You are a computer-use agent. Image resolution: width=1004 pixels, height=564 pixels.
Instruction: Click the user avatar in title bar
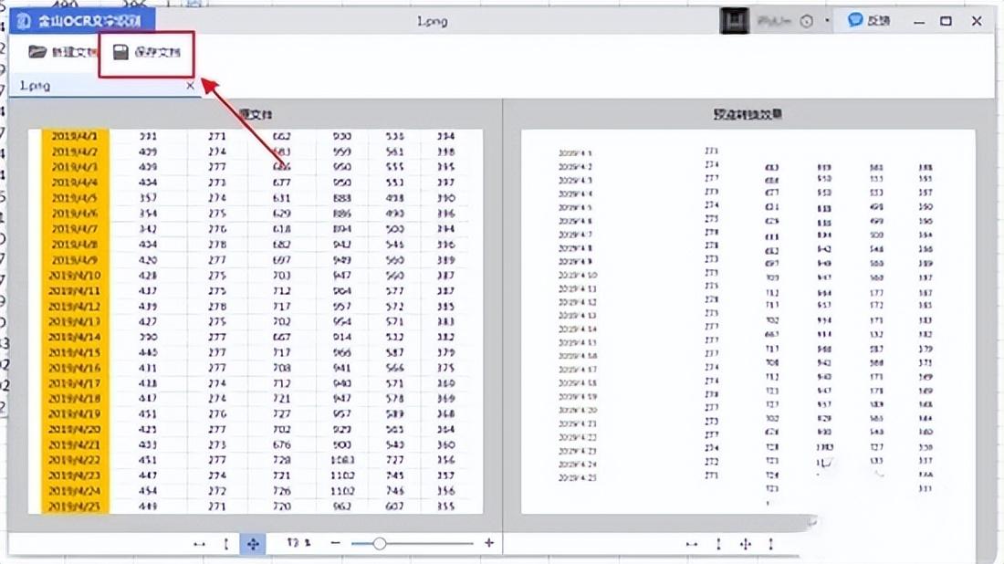735,21
